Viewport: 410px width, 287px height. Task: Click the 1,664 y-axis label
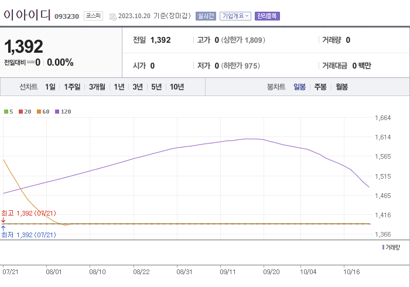(x=383, y=118)
